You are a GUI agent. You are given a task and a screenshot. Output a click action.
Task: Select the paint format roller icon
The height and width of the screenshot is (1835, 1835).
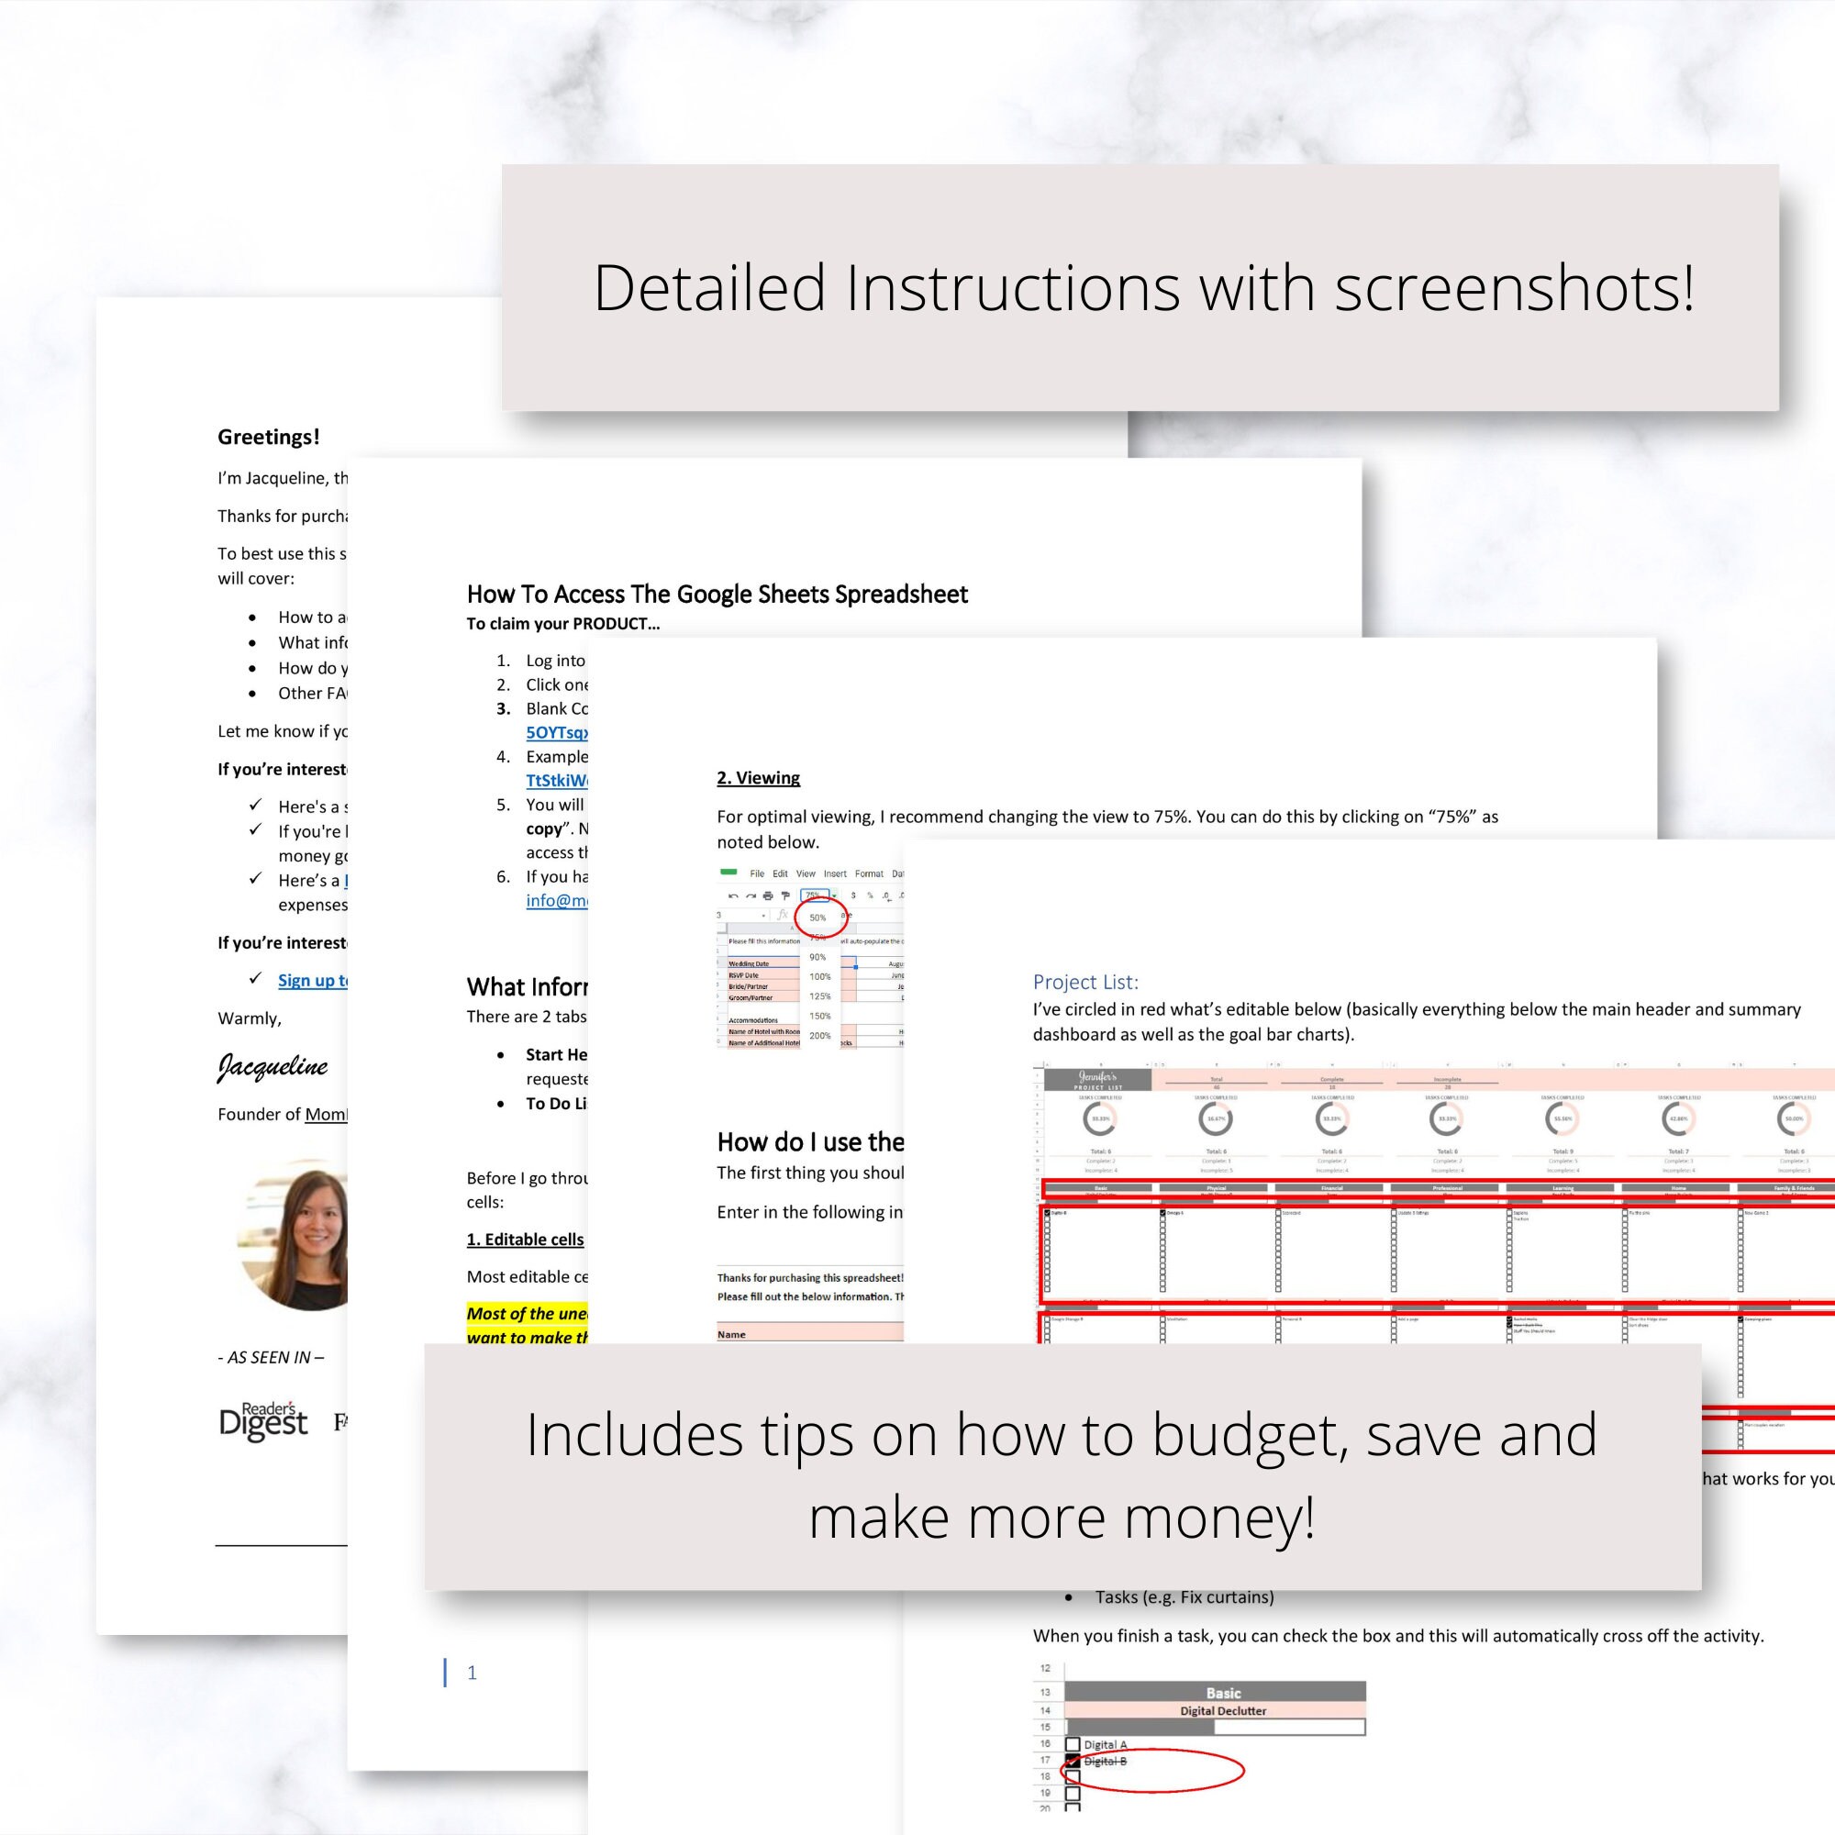tap(785, 896)
